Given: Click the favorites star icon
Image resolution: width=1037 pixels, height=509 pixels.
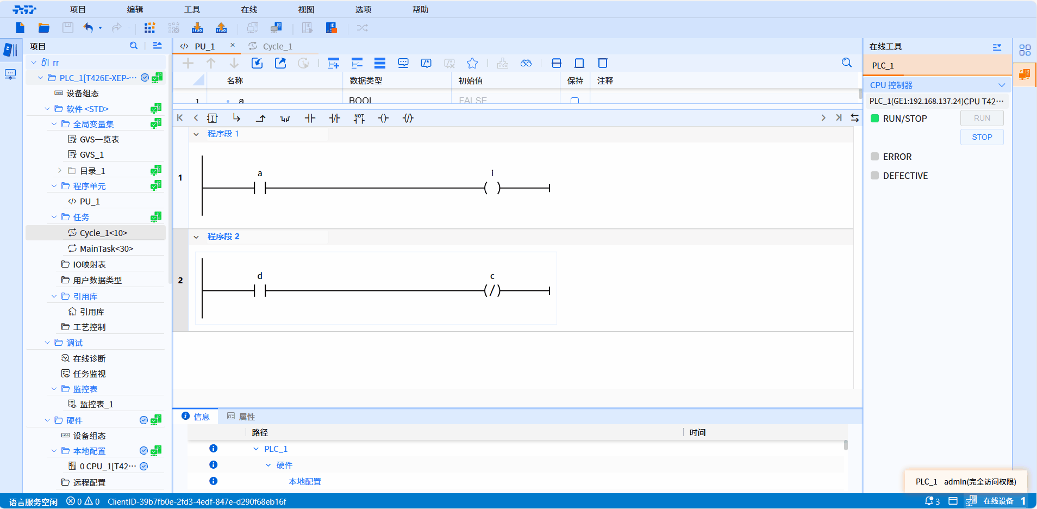Looking at the screenshot, I should click(472, 63).
